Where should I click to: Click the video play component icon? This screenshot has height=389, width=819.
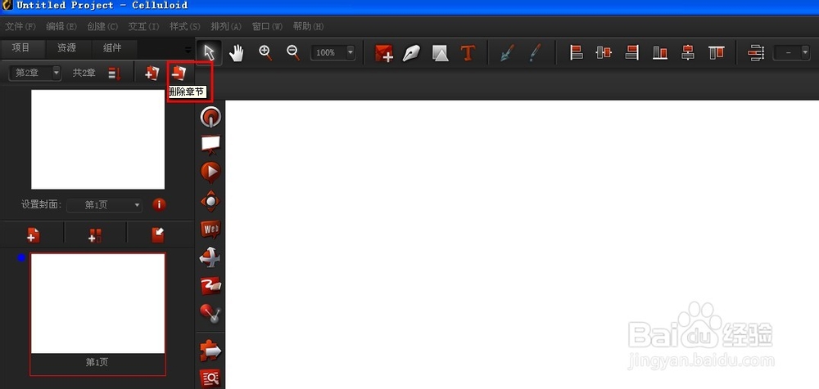click(x=210, y=172)
